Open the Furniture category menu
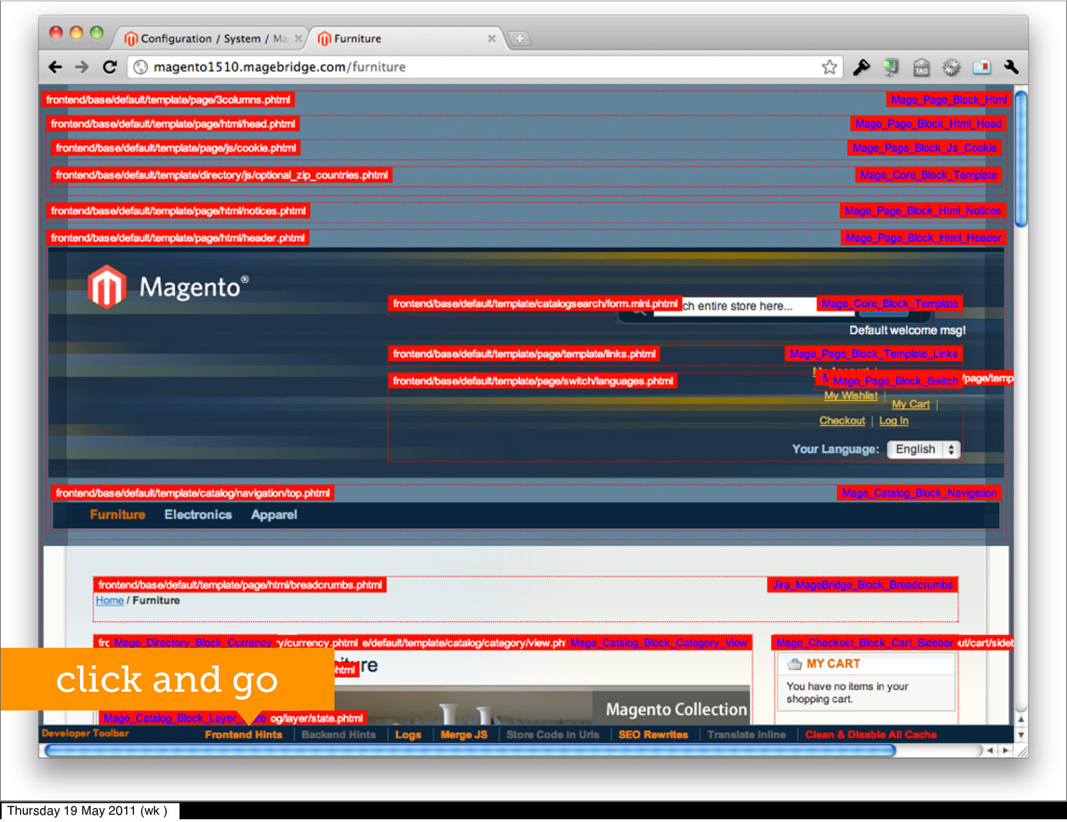Screen dimensions: 1067x822 (117, 515)
